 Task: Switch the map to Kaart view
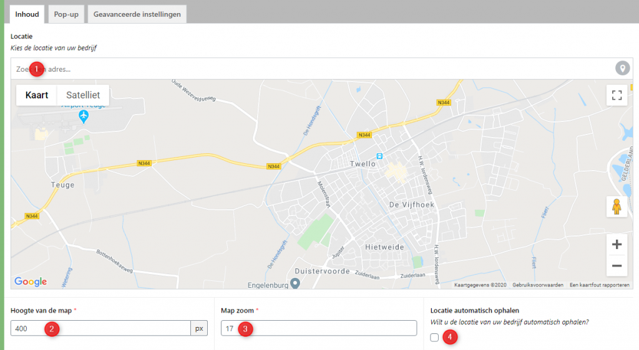[x=37, y=95]
